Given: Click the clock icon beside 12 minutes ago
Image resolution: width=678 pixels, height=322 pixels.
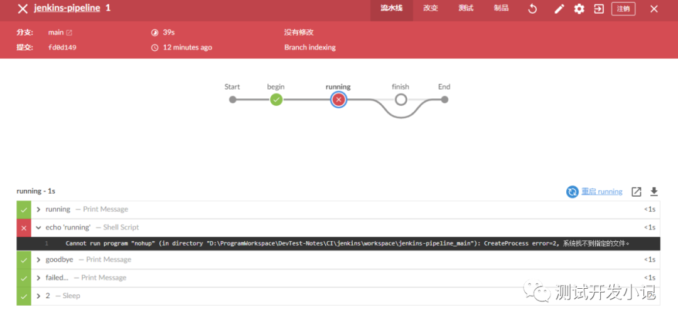Looking at the screenshot, I should (155, 48).
